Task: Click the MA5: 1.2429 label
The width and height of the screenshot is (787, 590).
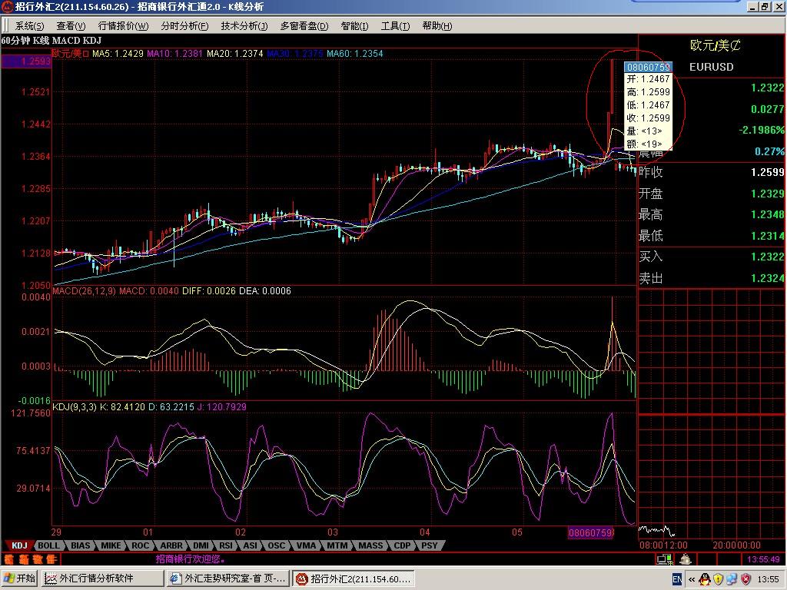Action: click(118, 54)
